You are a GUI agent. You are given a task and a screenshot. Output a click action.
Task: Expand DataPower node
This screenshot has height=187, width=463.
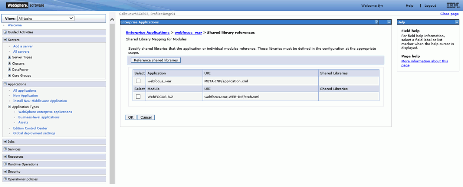[9, 70]
